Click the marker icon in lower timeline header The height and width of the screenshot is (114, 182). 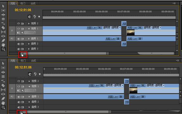[x=40, y=74]
